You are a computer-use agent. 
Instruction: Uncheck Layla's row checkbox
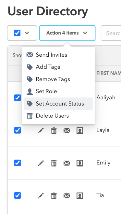[18, 130]
